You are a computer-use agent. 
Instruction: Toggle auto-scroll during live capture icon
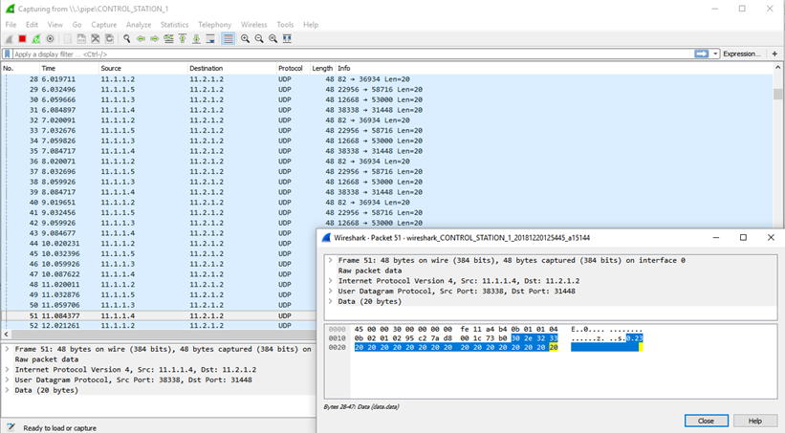(210, 38)
